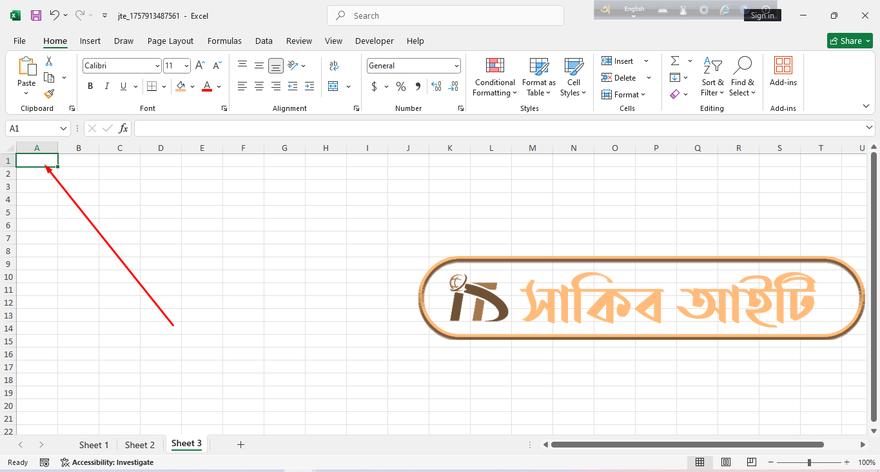Viewport: 880px width, 472px height.
Task: Click the Save icon in title bar
Action: (36, 15)
